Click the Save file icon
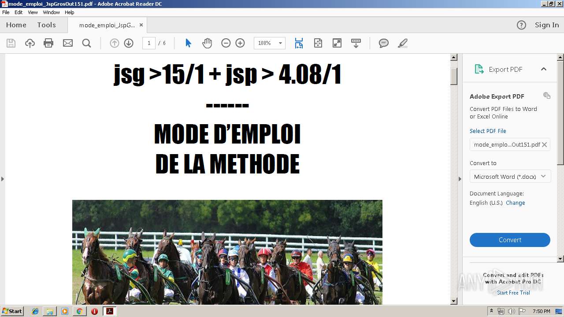 11,43
